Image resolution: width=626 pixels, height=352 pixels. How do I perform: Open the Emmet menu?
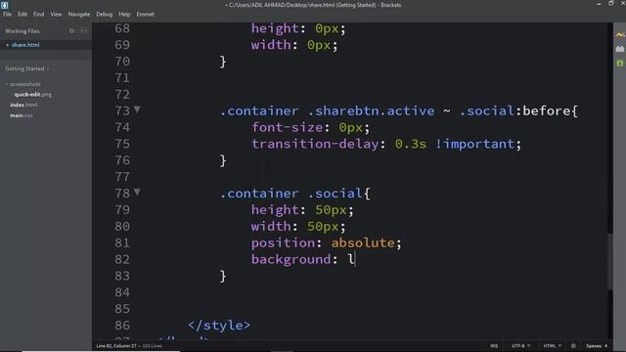coord(146,14)
